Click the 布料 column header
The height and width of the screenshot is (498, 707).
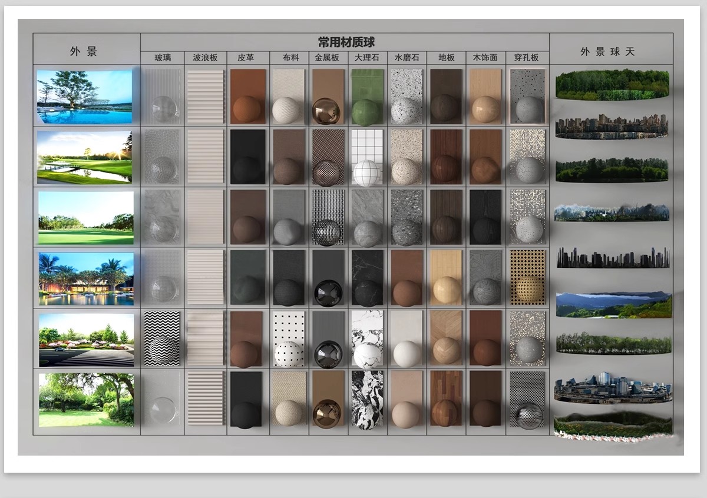pos(291,58)
